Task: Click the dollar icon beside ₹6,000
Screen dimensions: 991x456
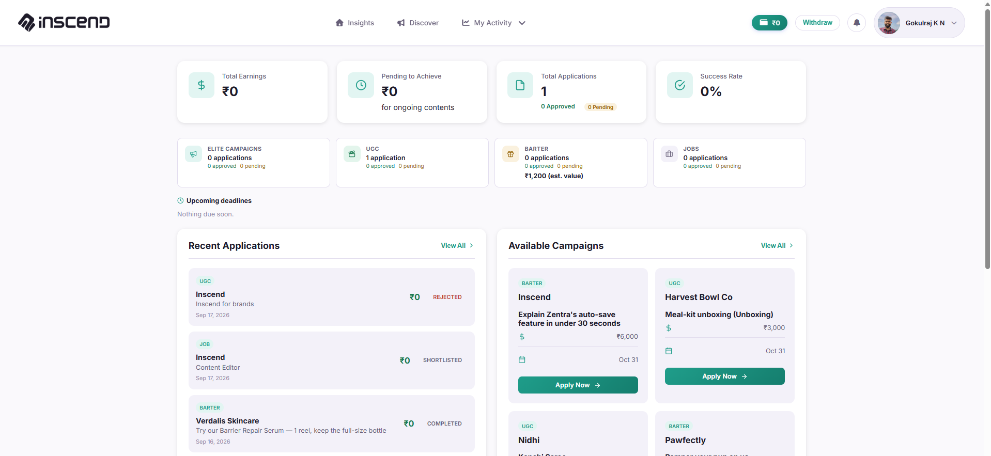Action: (x=522, y=337)
